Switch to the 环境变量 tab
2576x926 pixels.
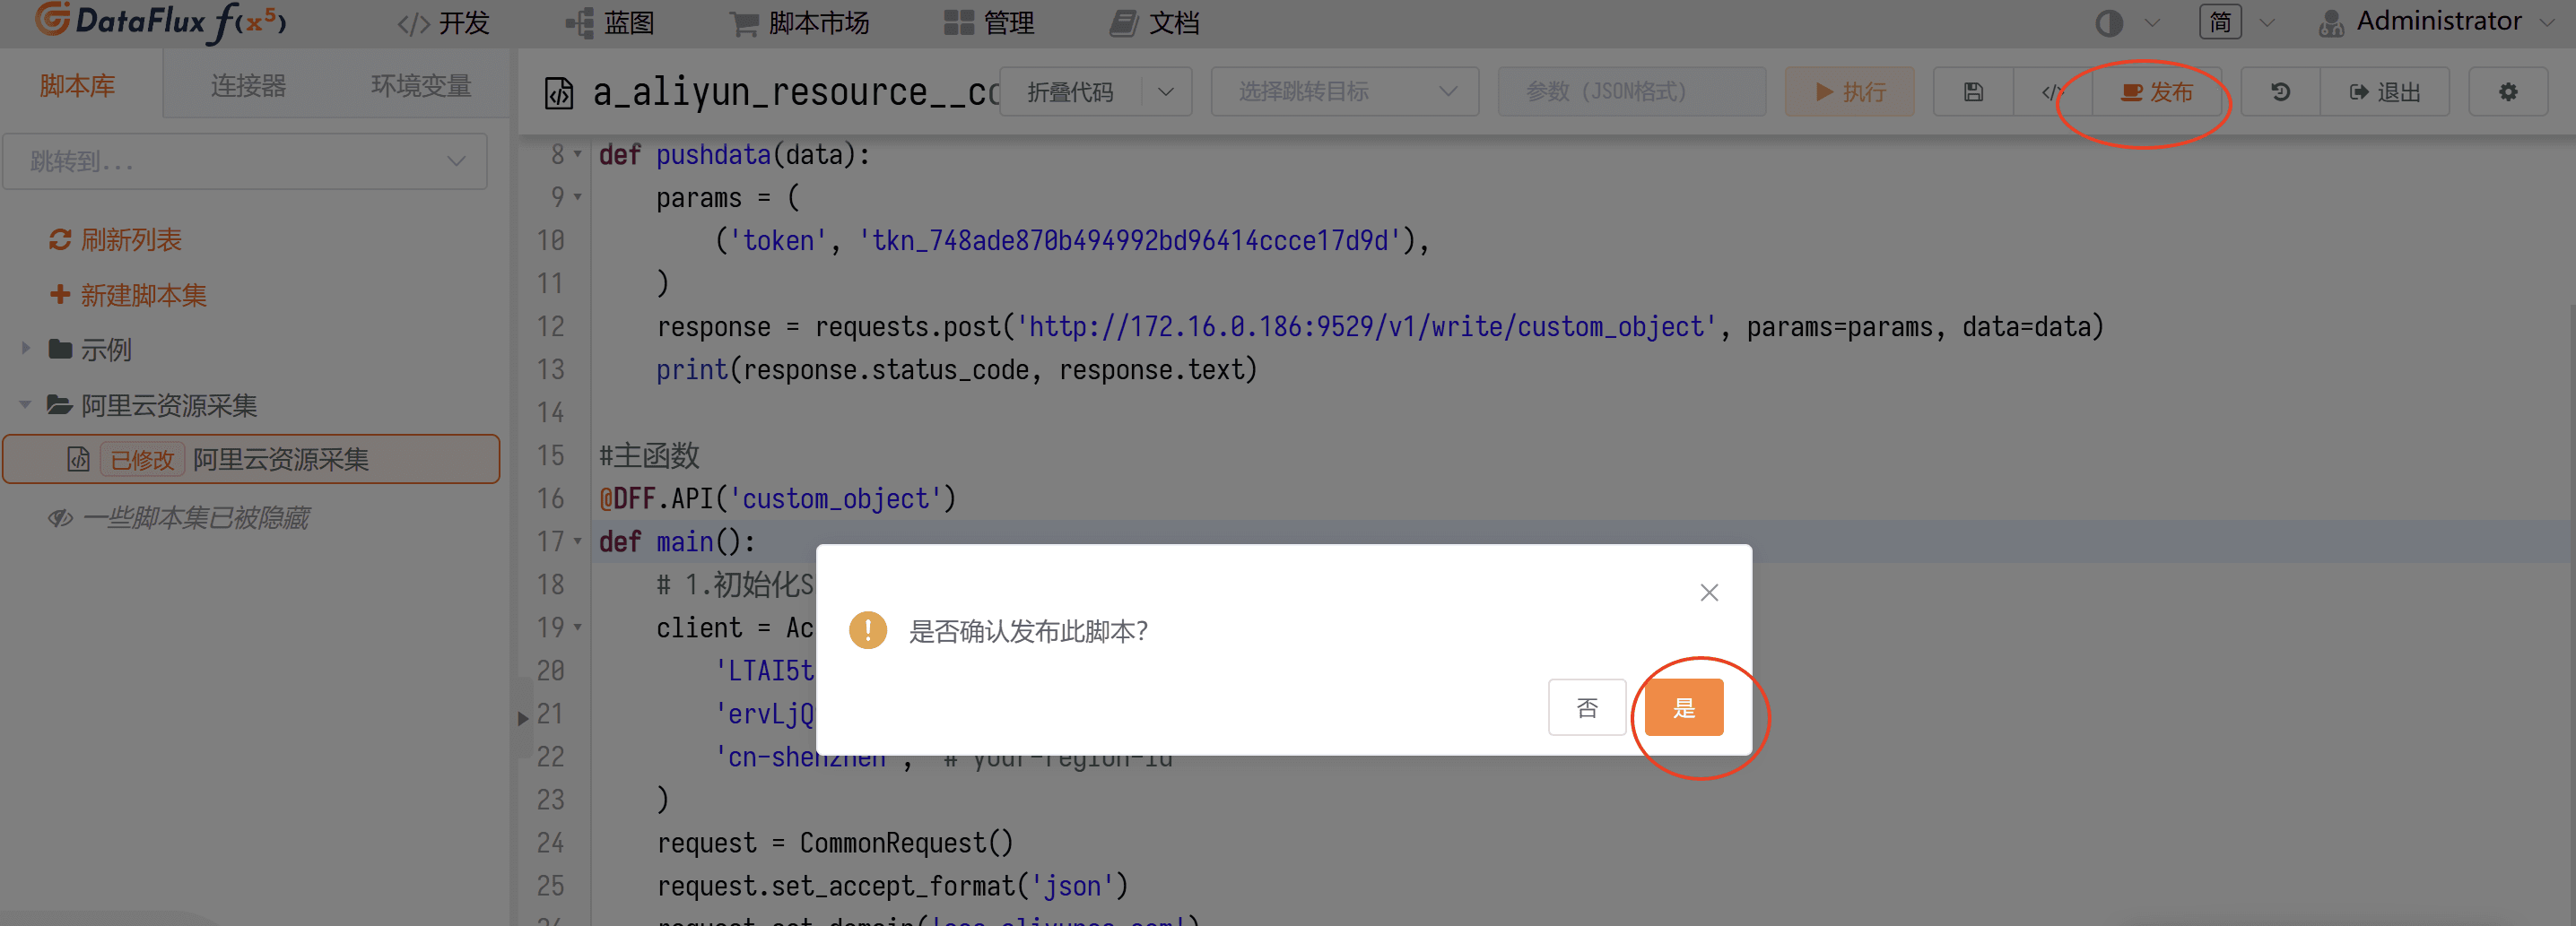420,86
